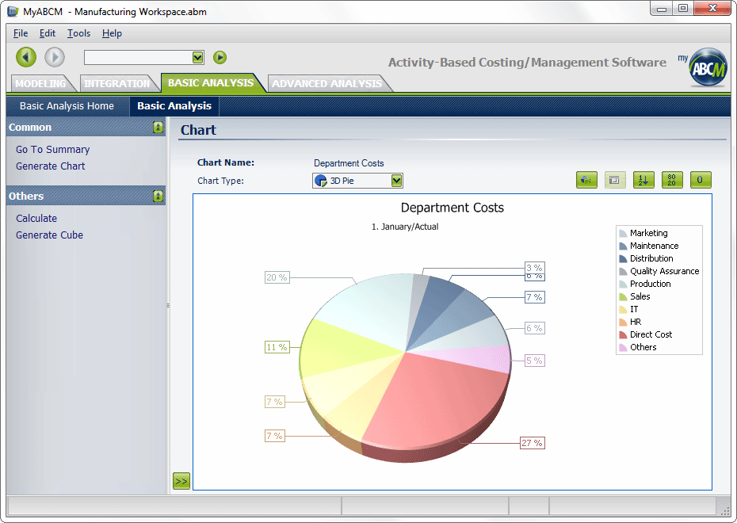Click the green back navigation arrow
Screen dimensions: 737x523
(26, 57)
